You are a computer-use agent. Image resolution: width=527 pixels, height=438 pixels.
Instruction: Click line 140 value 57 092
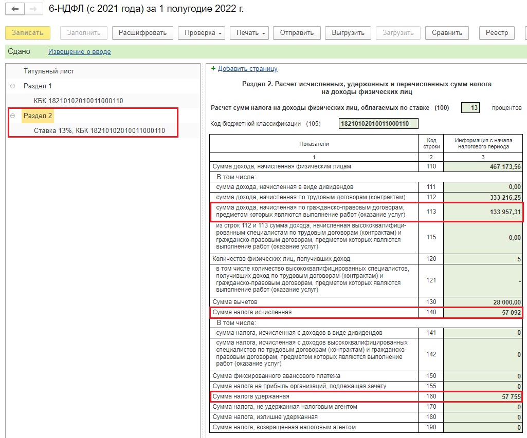coord(483,313)
